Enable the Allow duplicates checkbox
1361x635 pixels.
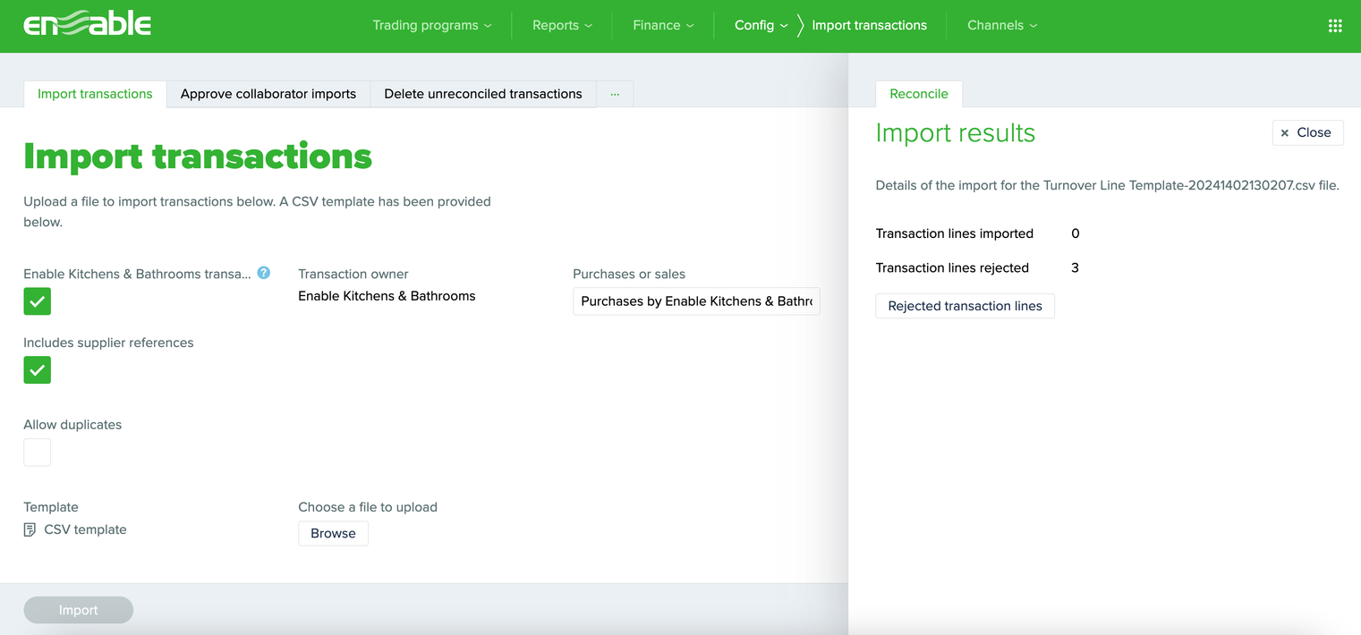pos(38,453)
